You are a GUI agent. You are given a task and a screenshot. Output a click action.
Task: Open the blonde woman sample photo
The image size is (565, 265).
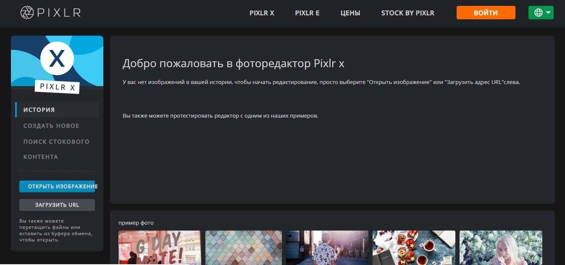click(x=501, y=247)
